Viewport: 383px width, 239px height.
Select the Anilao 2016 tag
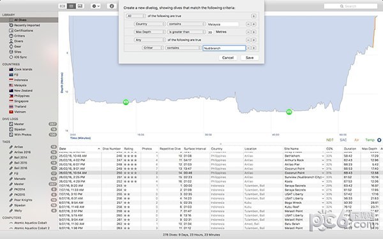pyautogui.click(x=22, y=152)
